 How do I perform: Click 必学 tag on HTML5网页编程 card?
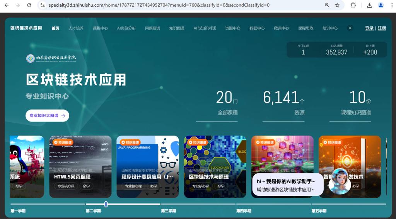pos(86,186)
